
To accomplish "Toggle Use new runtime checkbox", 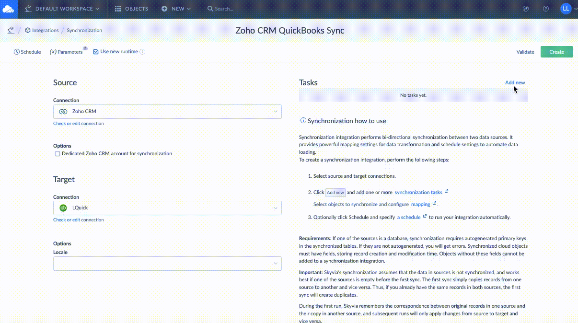I will (x=96, y=52).
